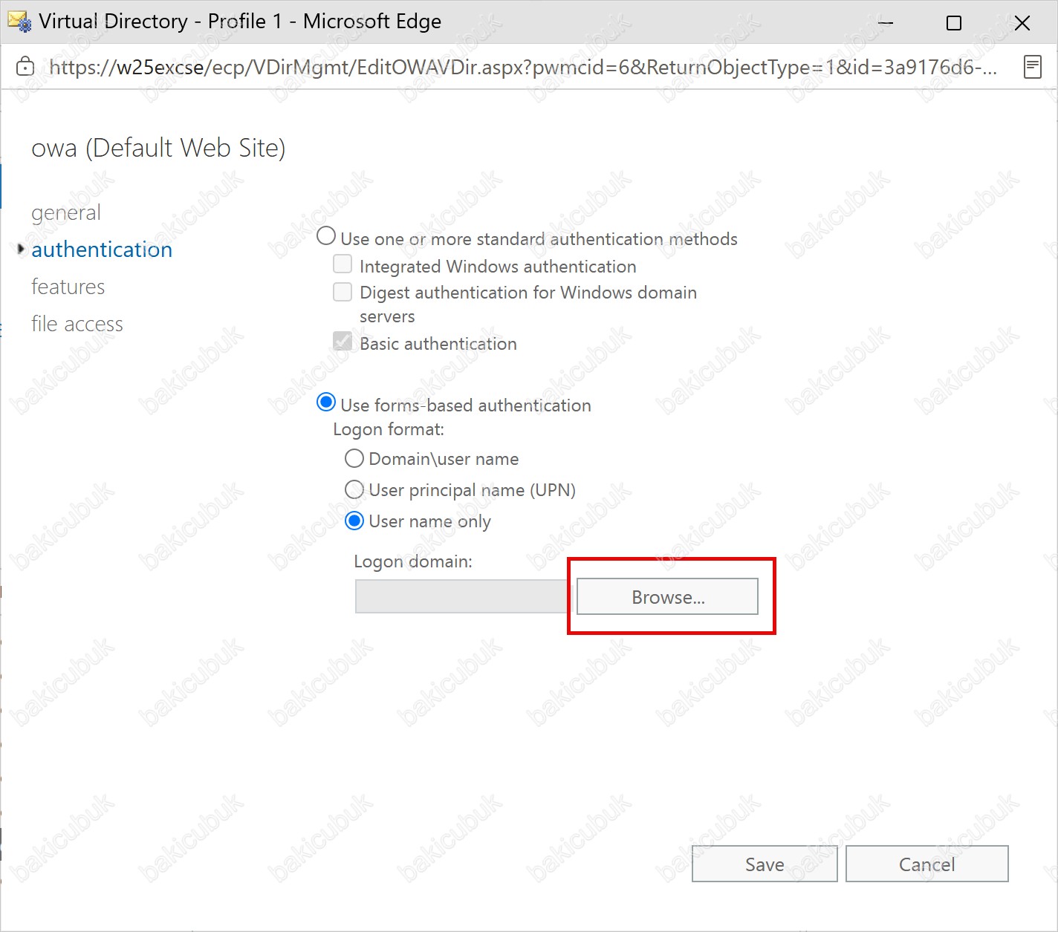The image size is (1058, 932).
Task: Toggle the Basic authentication checkbox
Action: click(343, 342)
